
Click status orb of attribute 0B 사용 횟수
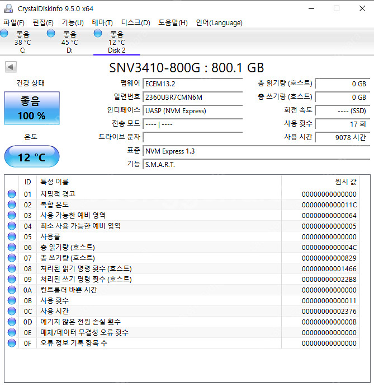click(x=12, y=300)
